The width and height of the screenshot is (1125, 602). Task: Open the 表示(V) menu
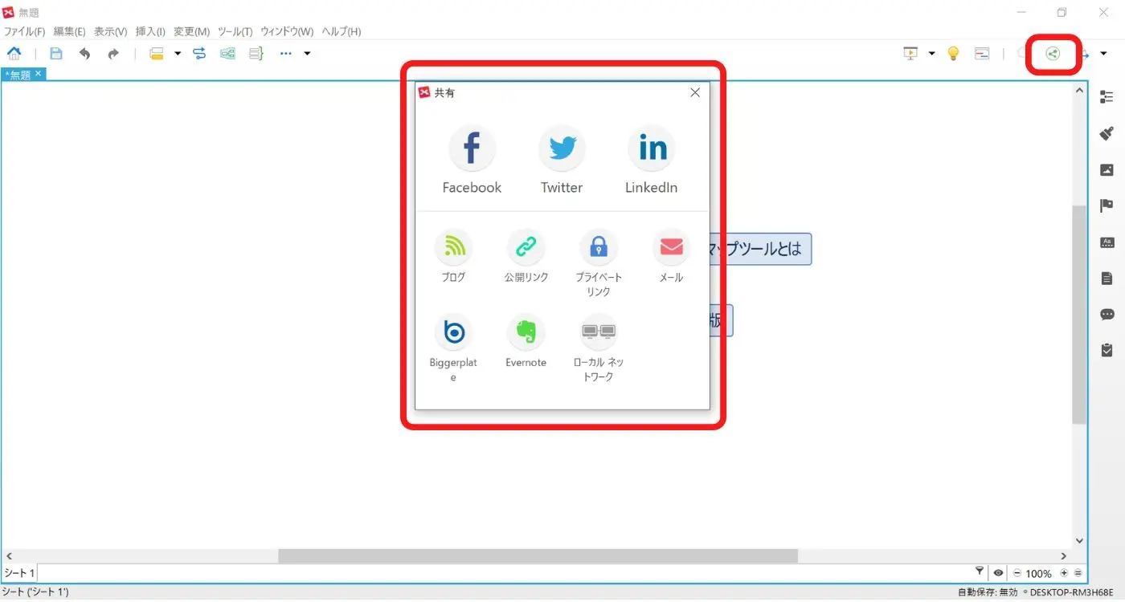pyautogui.click(x=110, y=32)
